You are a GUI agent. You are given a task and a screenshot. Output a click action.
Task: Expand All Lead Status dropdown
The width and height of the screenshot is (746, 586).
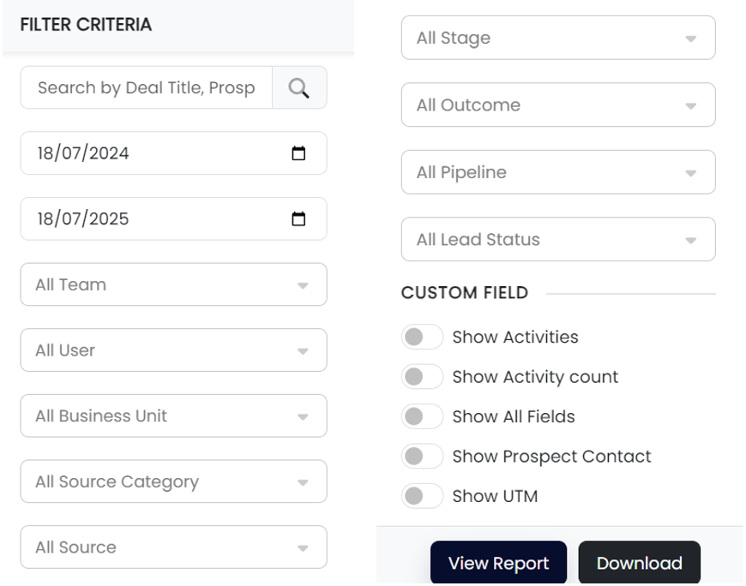click(x=557, y=240)
